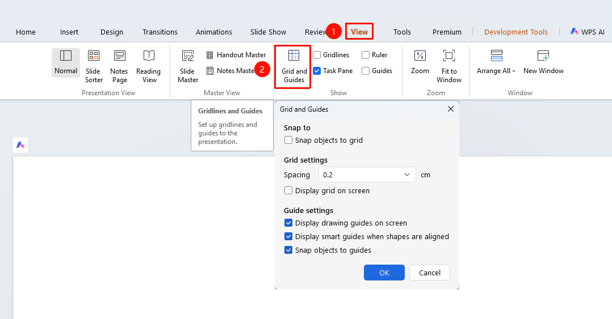Go to the Animations tab

[214, 32]
